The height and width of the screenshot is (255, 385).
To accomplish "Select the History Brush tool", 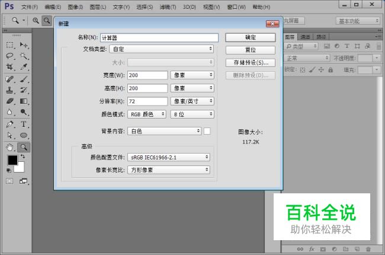I will [24, 90].
